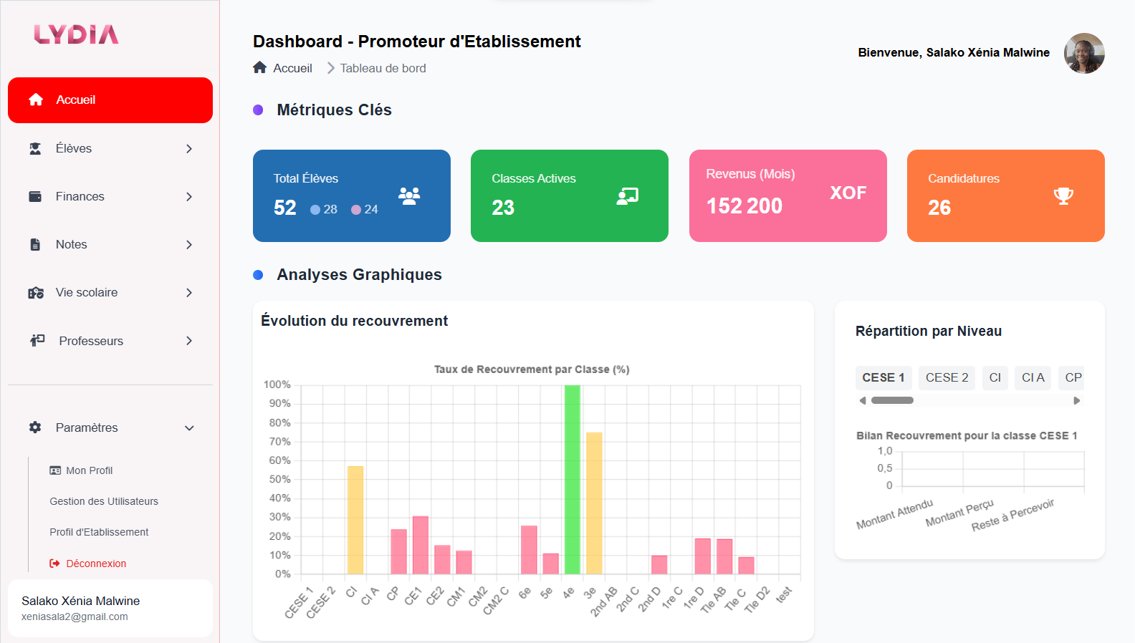Click the Finances wallet icon
Image resolution: width=1135 pixels, height=643 pixels.
[35, 197]
